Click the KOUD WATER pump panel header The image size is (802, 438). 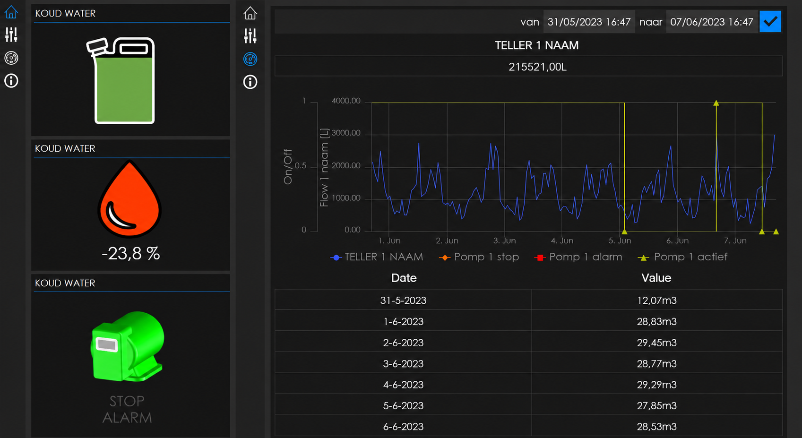[x=65, y=283]
